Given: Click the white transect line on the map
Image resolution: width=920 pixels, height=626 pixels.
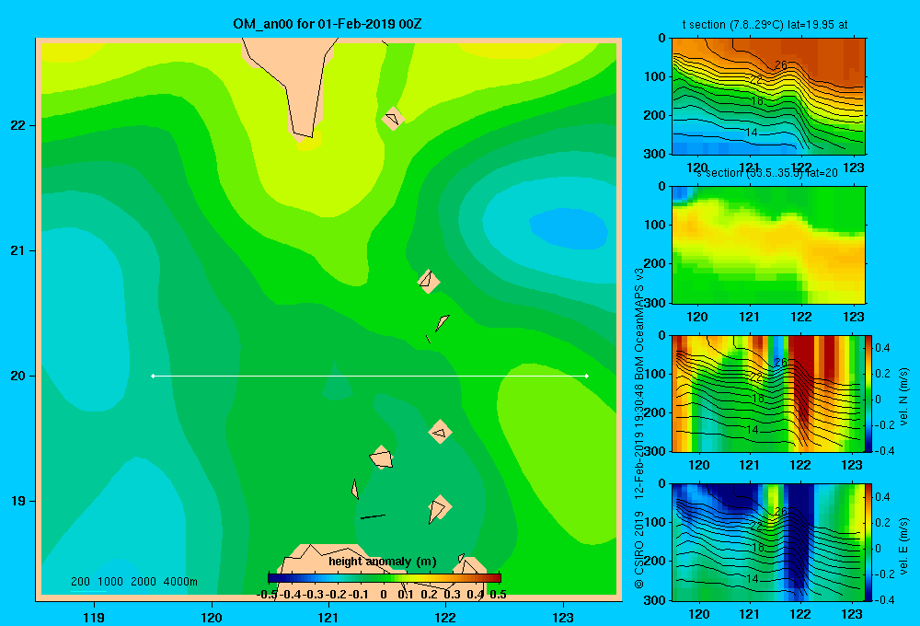Looking at the screenshot, I should tap(370, 376).
